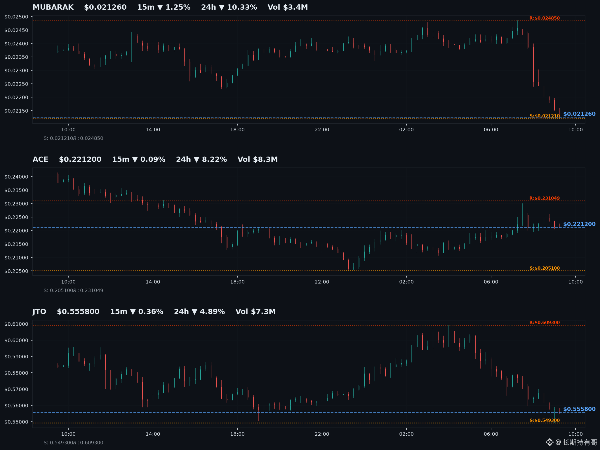Click JTO resistance label R:$0.609300
The height and width of the screenshot is (450, 600).
(x=545, y=322)
